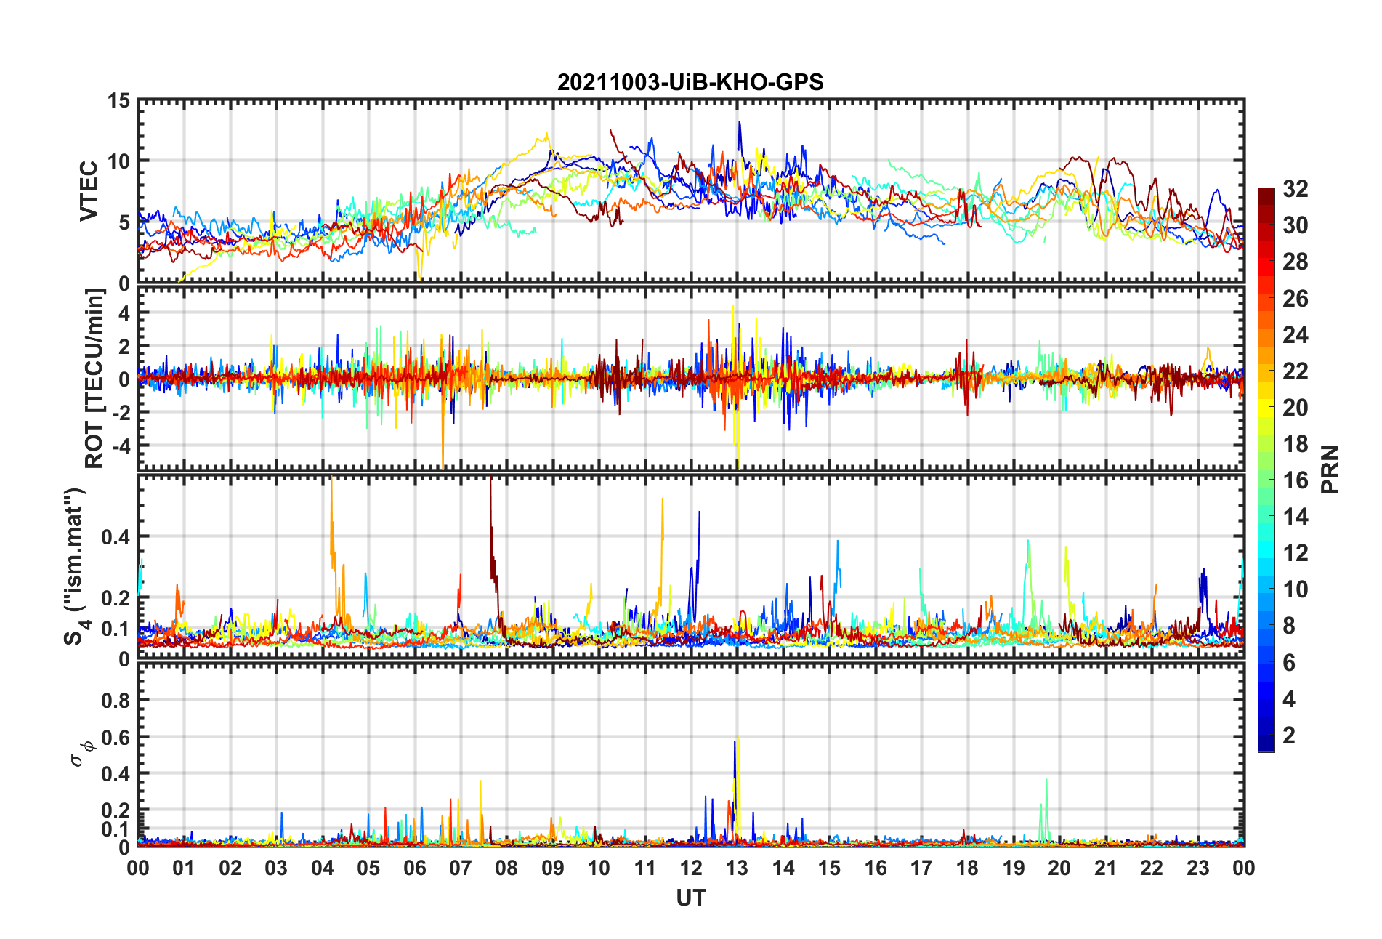The height and width of the screenshot is (939, 1382).
Task: Click the plot title 20211003-UiB-KHO-GPS
Action: tap(690, 82)
